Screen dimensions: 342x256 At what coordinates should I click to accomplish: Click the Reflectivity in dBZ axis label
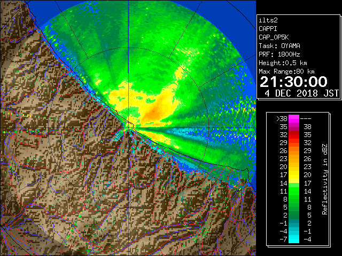325,179
